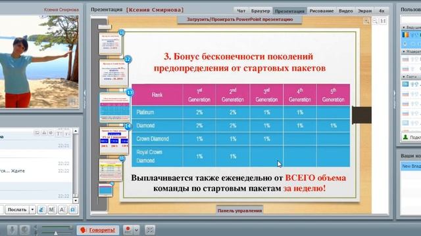This screenshot has width=421, height=236.
Task: Click the round icon above chat messages
Action: [x=51, y=132]
